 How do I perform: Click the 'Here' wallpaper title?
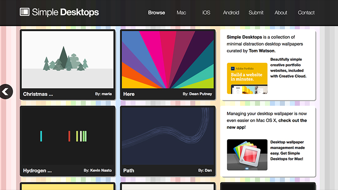(x=129, y=94)
